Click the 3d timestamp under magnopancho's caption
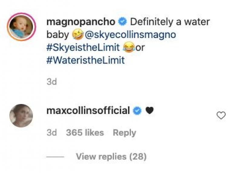This screenshot has width=242, height=173. (x=52, y=82)
